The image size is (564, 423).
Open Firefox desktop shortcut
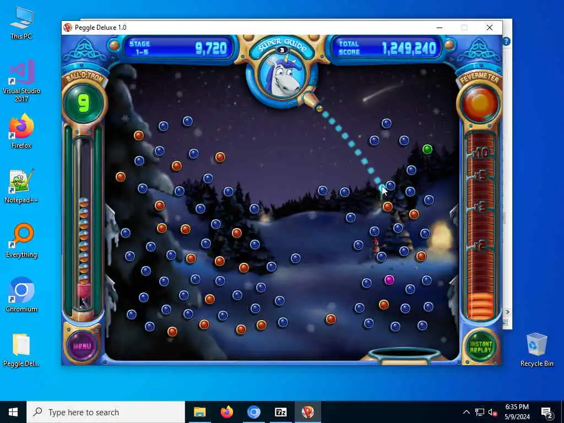[21, 131]
